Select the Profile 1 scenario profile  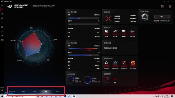(x=107, y=80)
